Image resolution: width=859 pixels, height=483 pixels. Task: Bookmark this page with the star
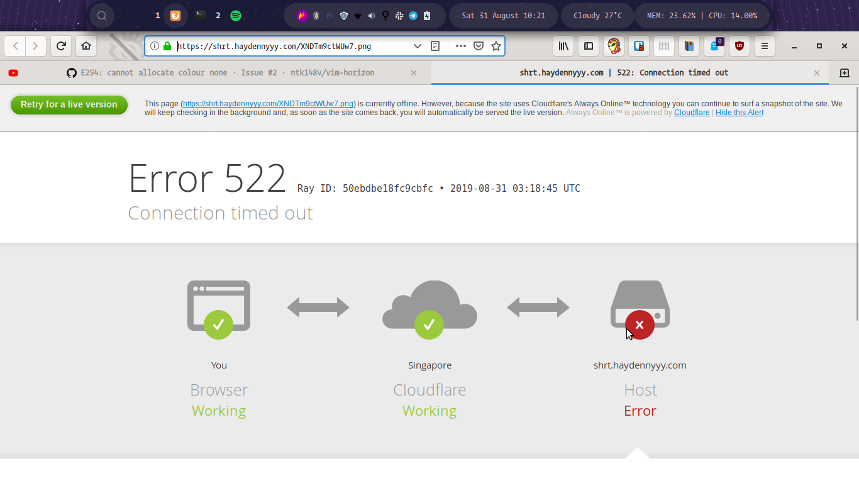496,46
